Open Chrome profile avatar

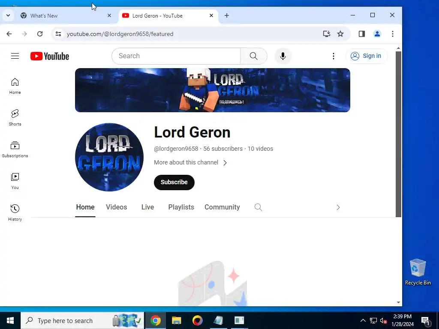[377, 34]
